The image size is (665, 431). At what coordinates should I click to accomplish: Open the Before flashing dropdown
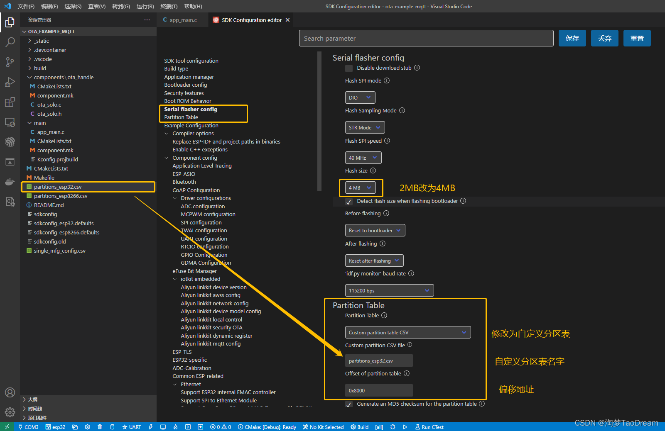[x=375, y=230]
